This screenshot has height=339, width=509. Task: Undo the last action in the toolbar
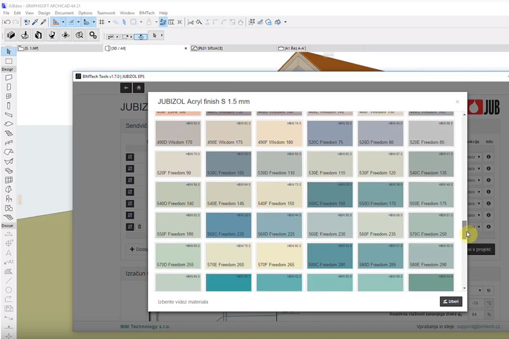pyautogui.click(x=6, y=22)
